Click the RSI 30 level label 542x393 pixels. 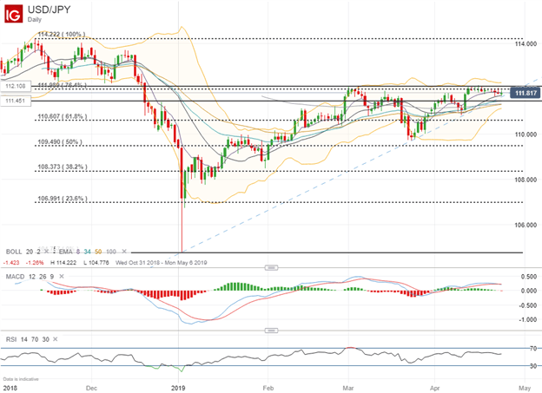[x=533, y=366]
